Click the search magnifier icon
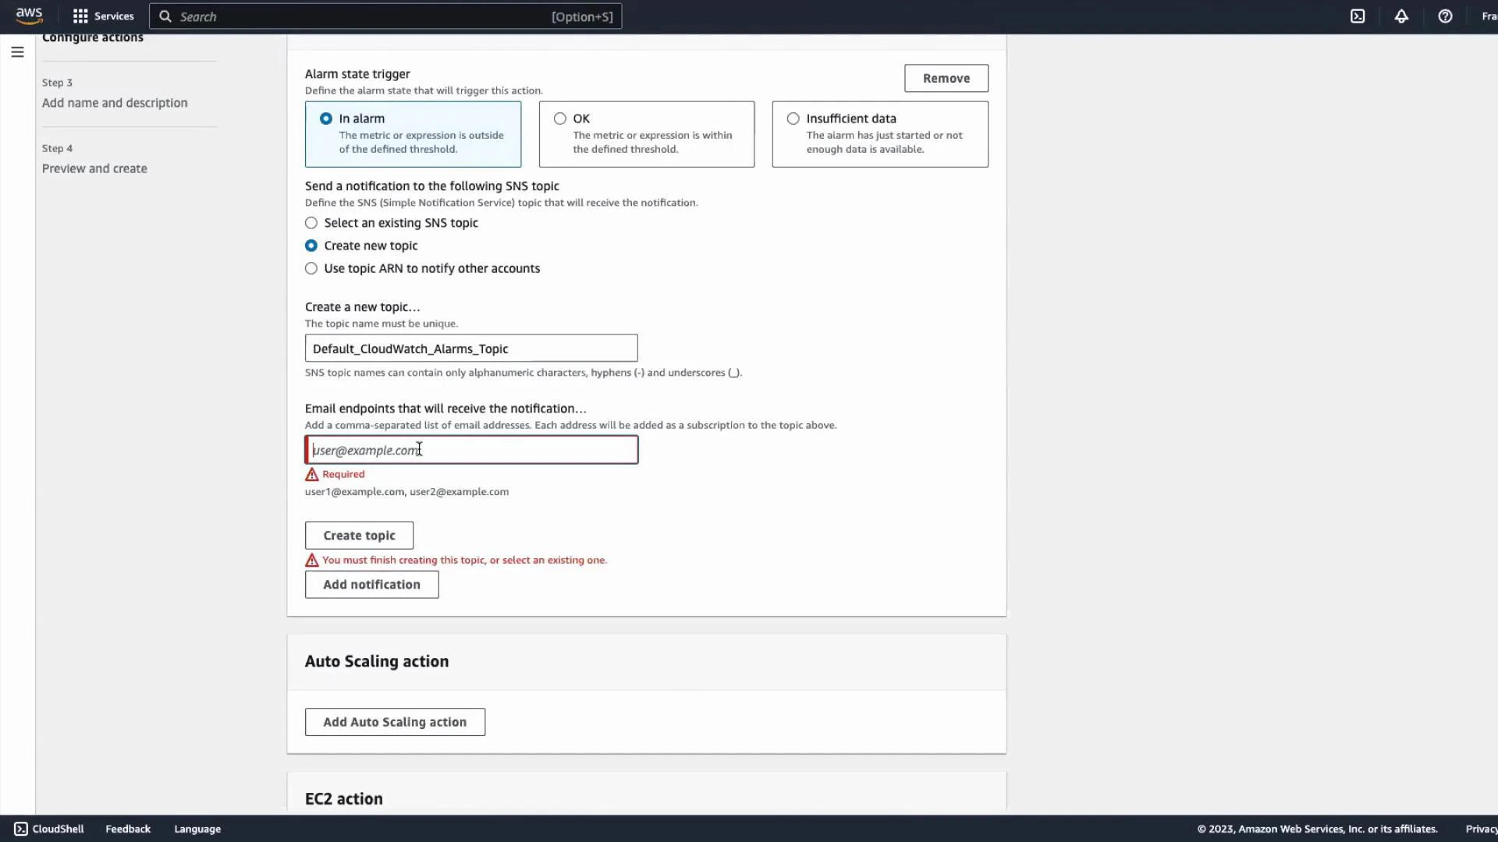 [x=165, y=16]
